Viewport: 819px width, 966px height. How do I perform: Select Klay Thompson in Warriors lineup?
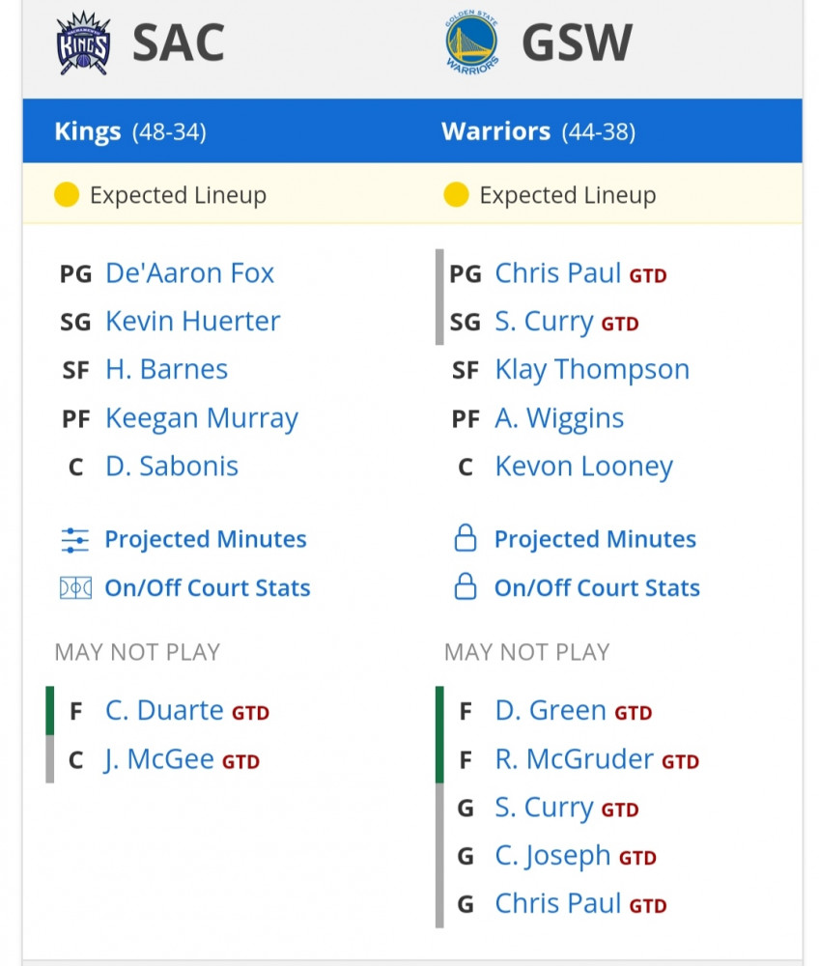[592, 370]
